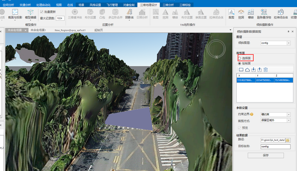Open the 截面与投影 tool
The width and height of the screenshot is (297, 171).
coord(15,14)
